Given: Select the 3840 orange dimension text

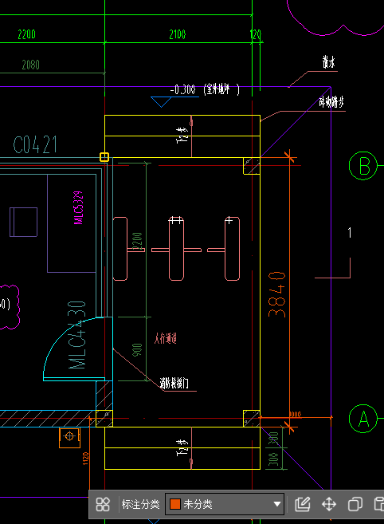Looking at the screenshot, I should 277,294.
